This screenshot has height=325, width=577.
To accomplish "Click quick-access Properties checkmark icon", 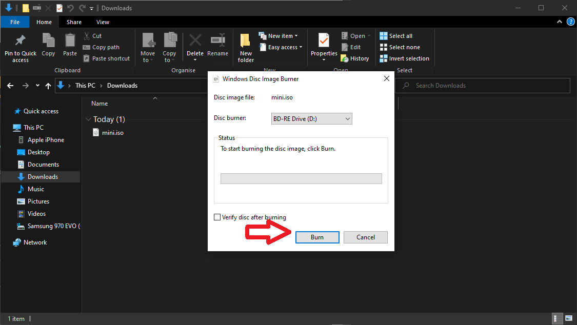I will [x=59, y=8].
